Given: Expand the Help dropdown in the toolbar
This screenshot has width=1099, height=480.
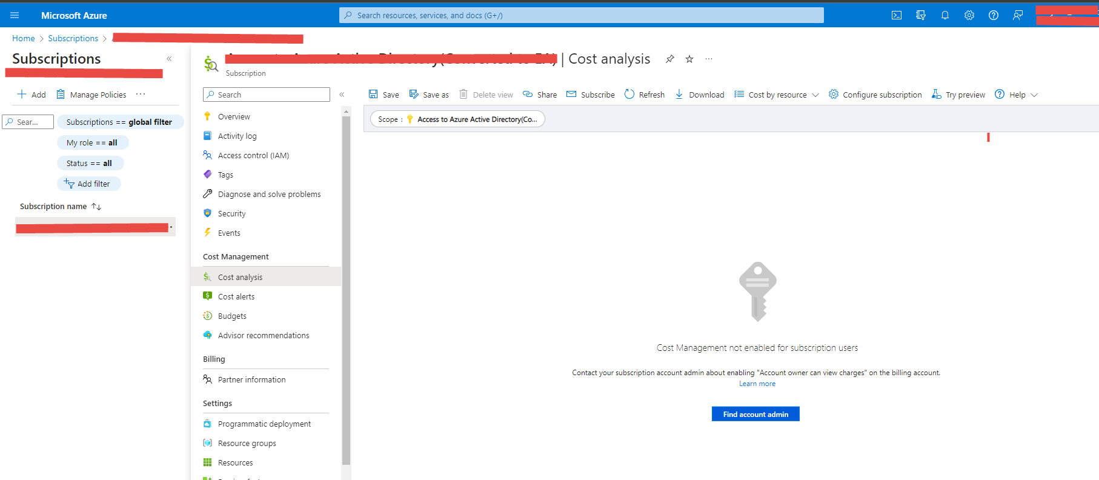Looking at the screenshot, I should pyautogui.click(x=1017, y=95).
